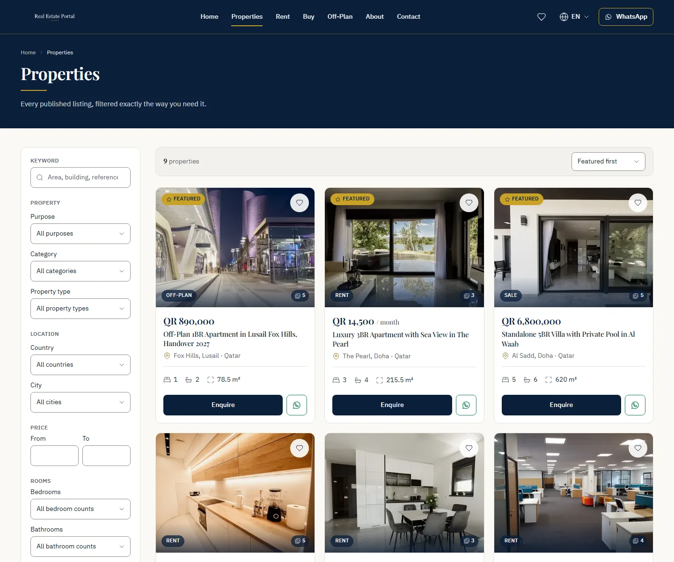Focus the keyword search field
The height and width of the screenshot is (562, 674).
(x=81, y=177)
